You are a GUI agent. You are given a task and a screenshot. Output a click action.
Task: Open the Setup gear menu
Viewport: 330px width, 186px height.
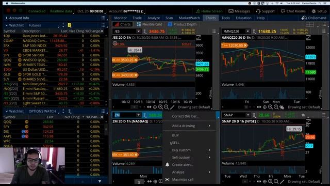[x=319, y=11]
